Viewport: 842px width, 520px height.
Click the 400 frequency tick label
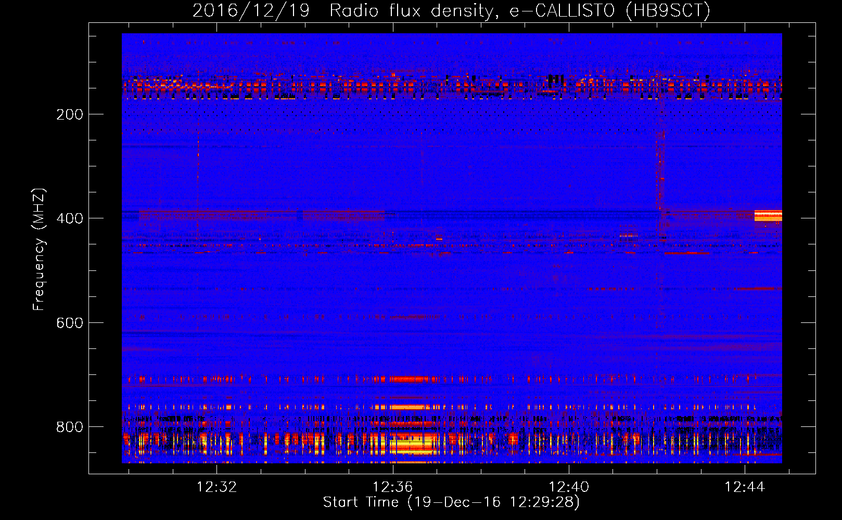pos(70,218)
